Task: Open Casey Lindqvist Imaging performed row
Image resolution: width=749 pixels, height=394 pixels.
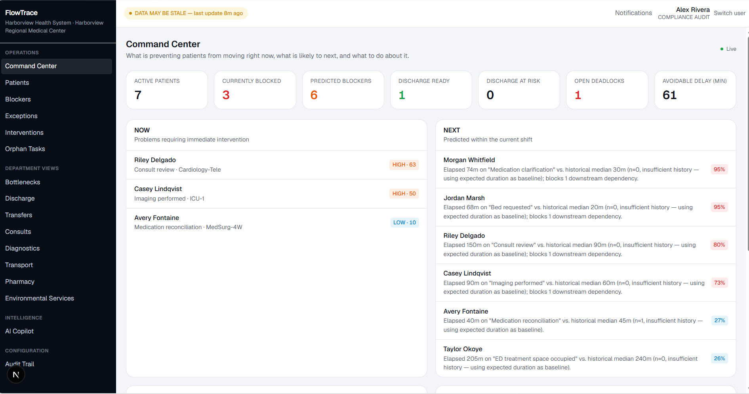Action: point(276,194)
